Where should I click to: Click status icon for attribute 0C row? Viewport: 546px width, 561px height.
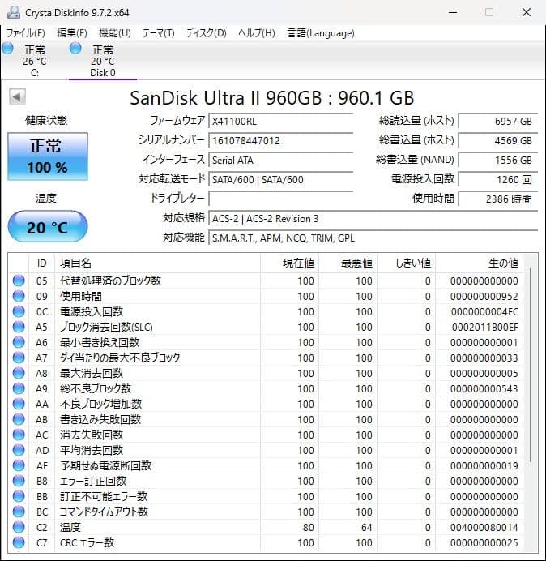[x=19, y=311]
